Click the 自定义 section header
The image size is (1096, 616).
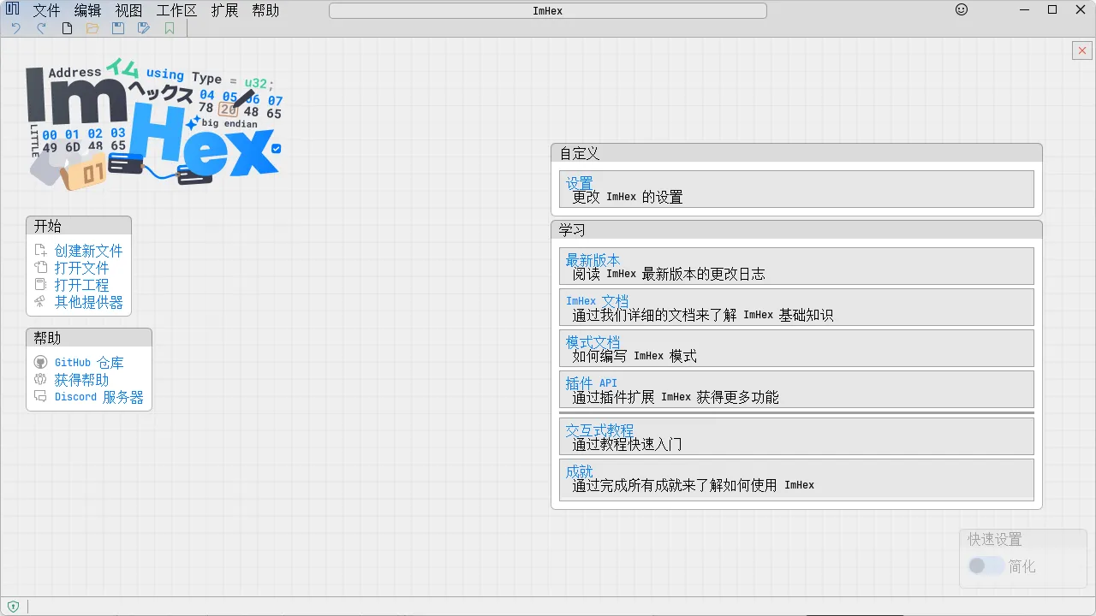point(796,153)
